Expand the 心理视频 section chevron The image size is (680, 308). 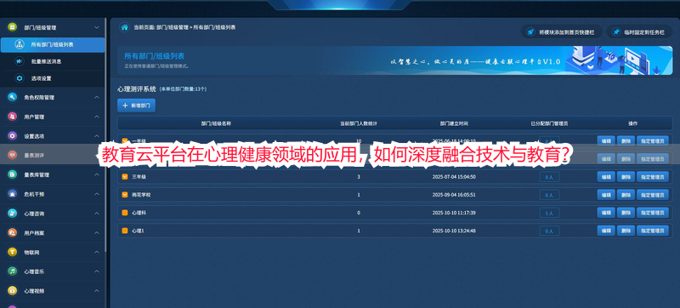point(97,291)
